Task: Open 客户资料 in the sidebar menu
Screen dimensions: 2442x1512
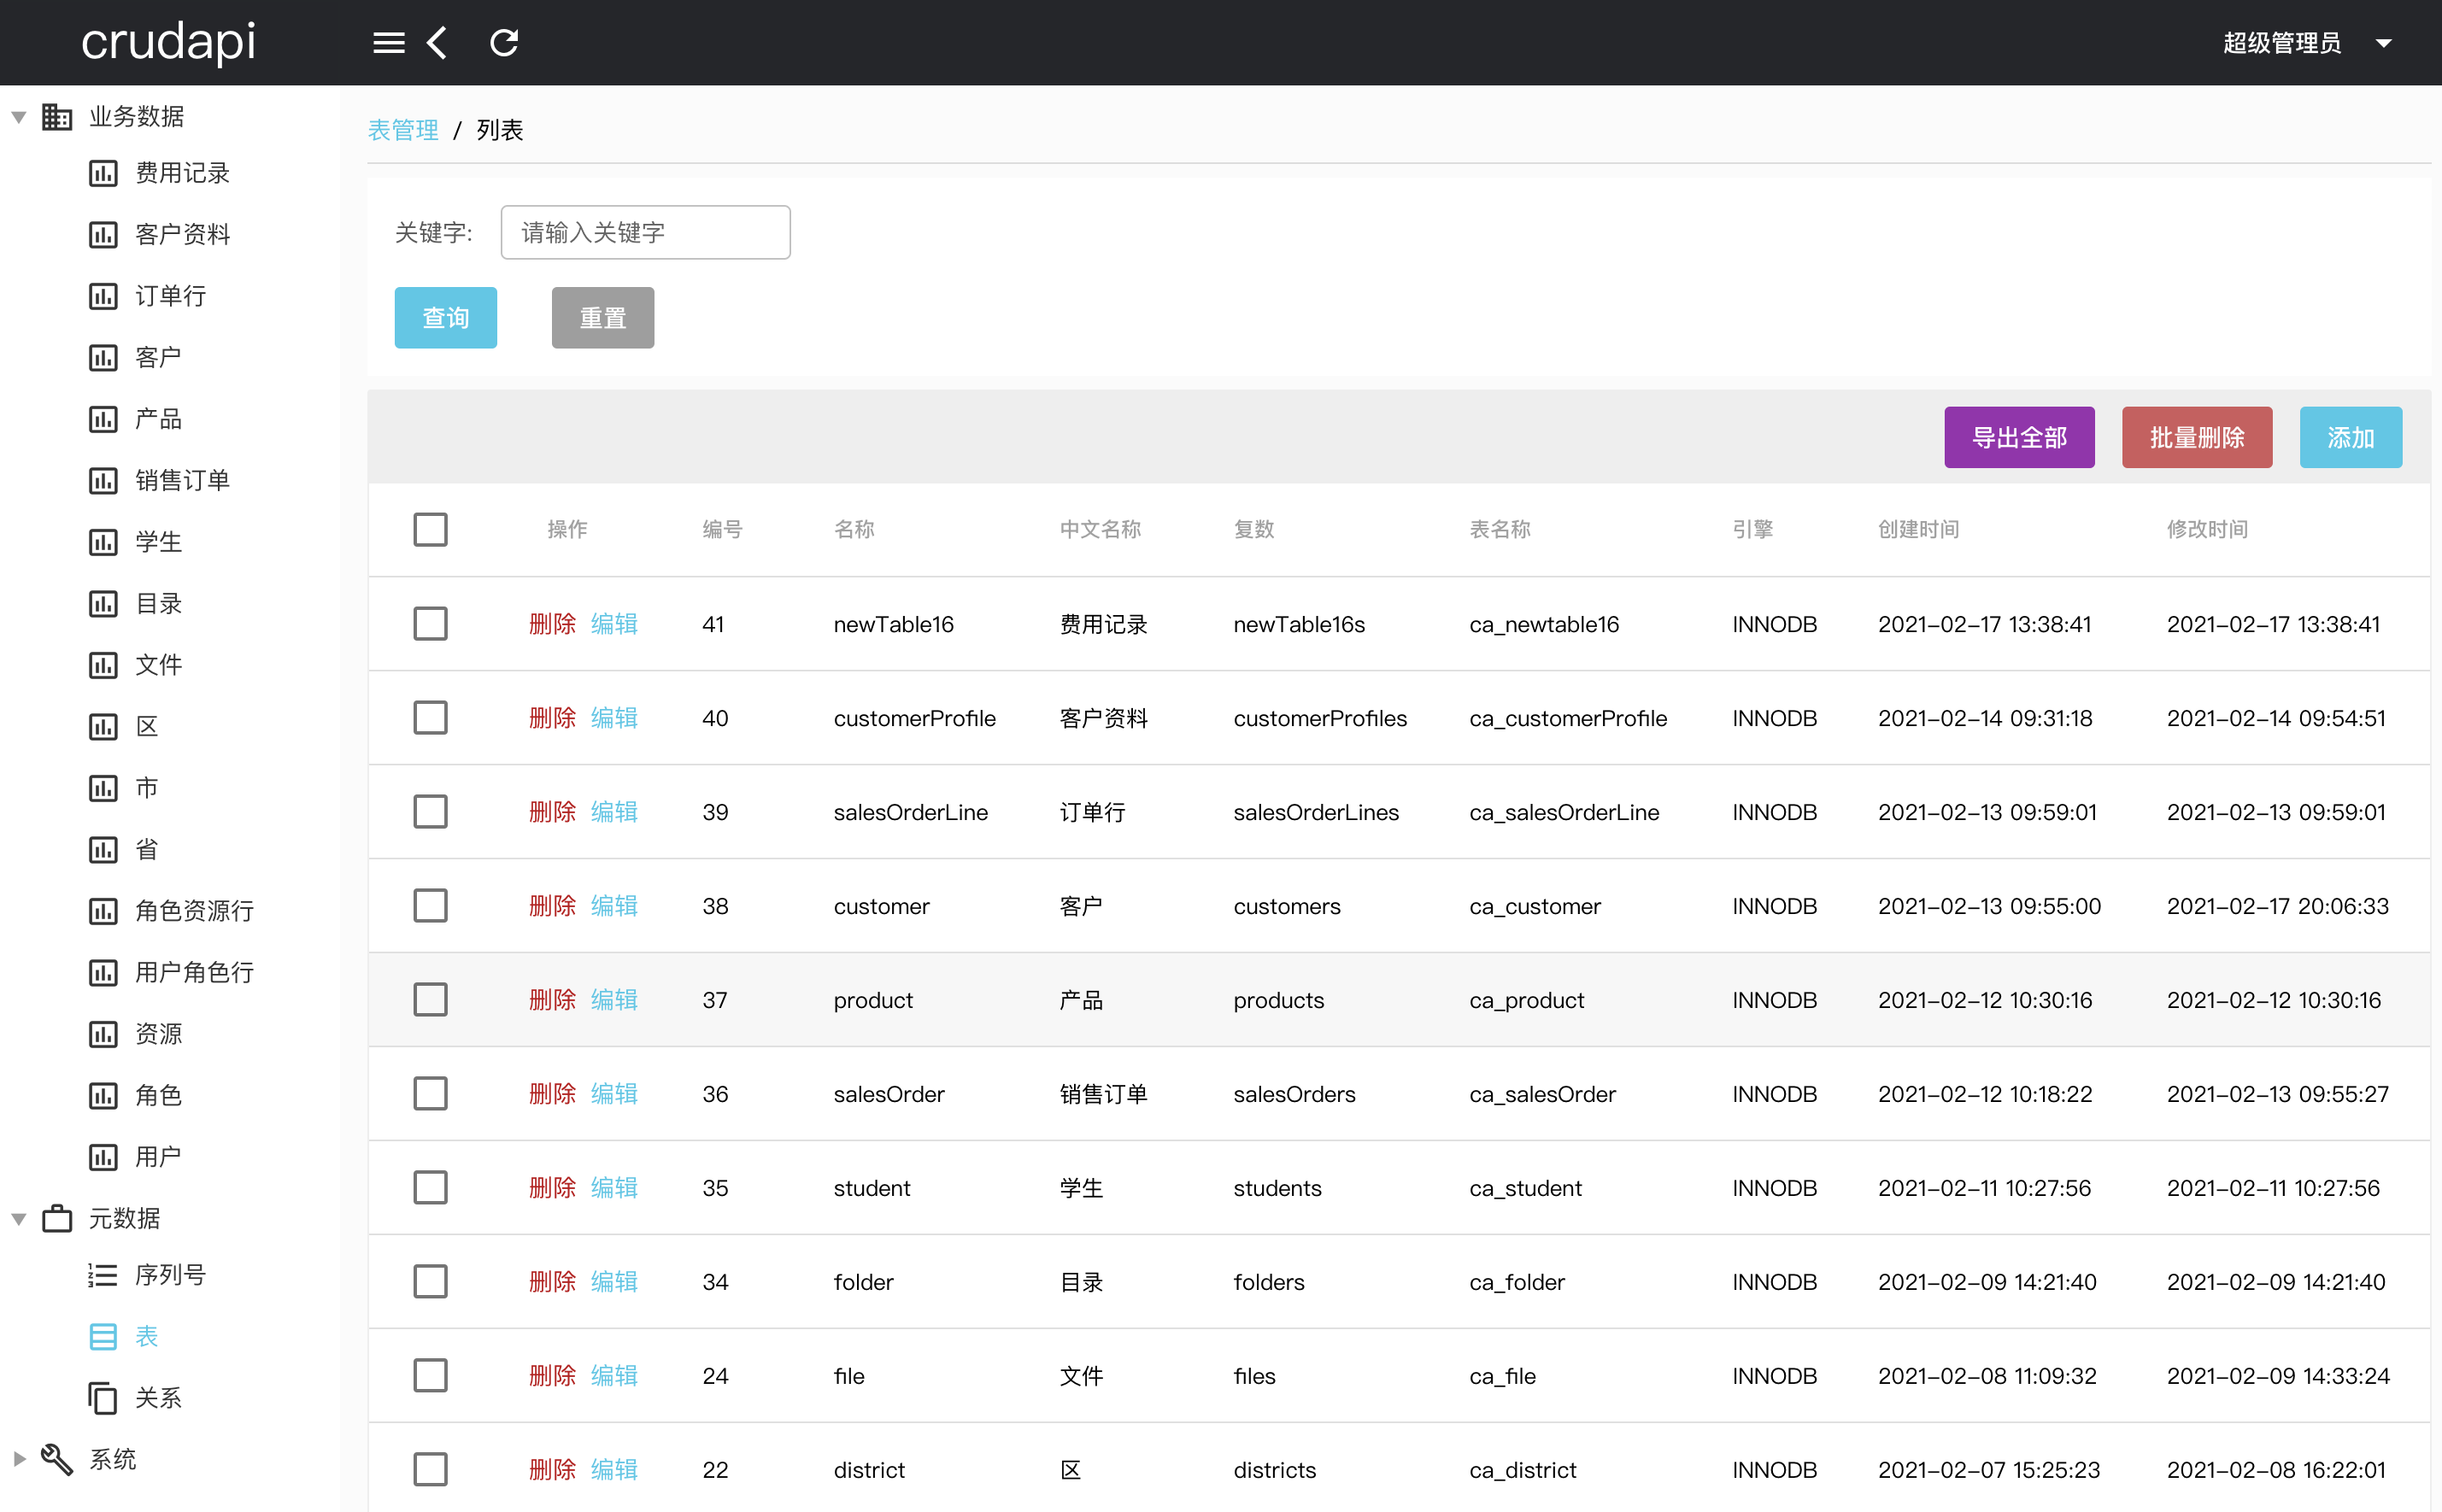Action: (x=182, y=234)
